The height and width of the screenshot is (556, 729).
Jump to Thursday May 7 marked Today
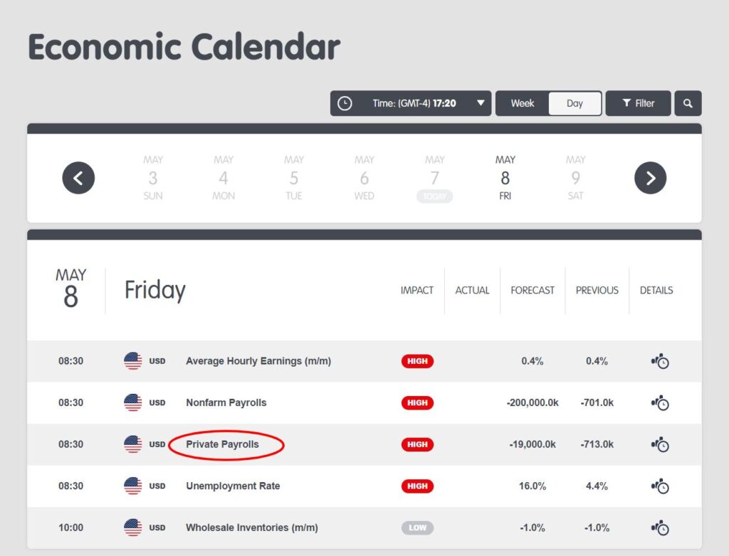[434, 178]
